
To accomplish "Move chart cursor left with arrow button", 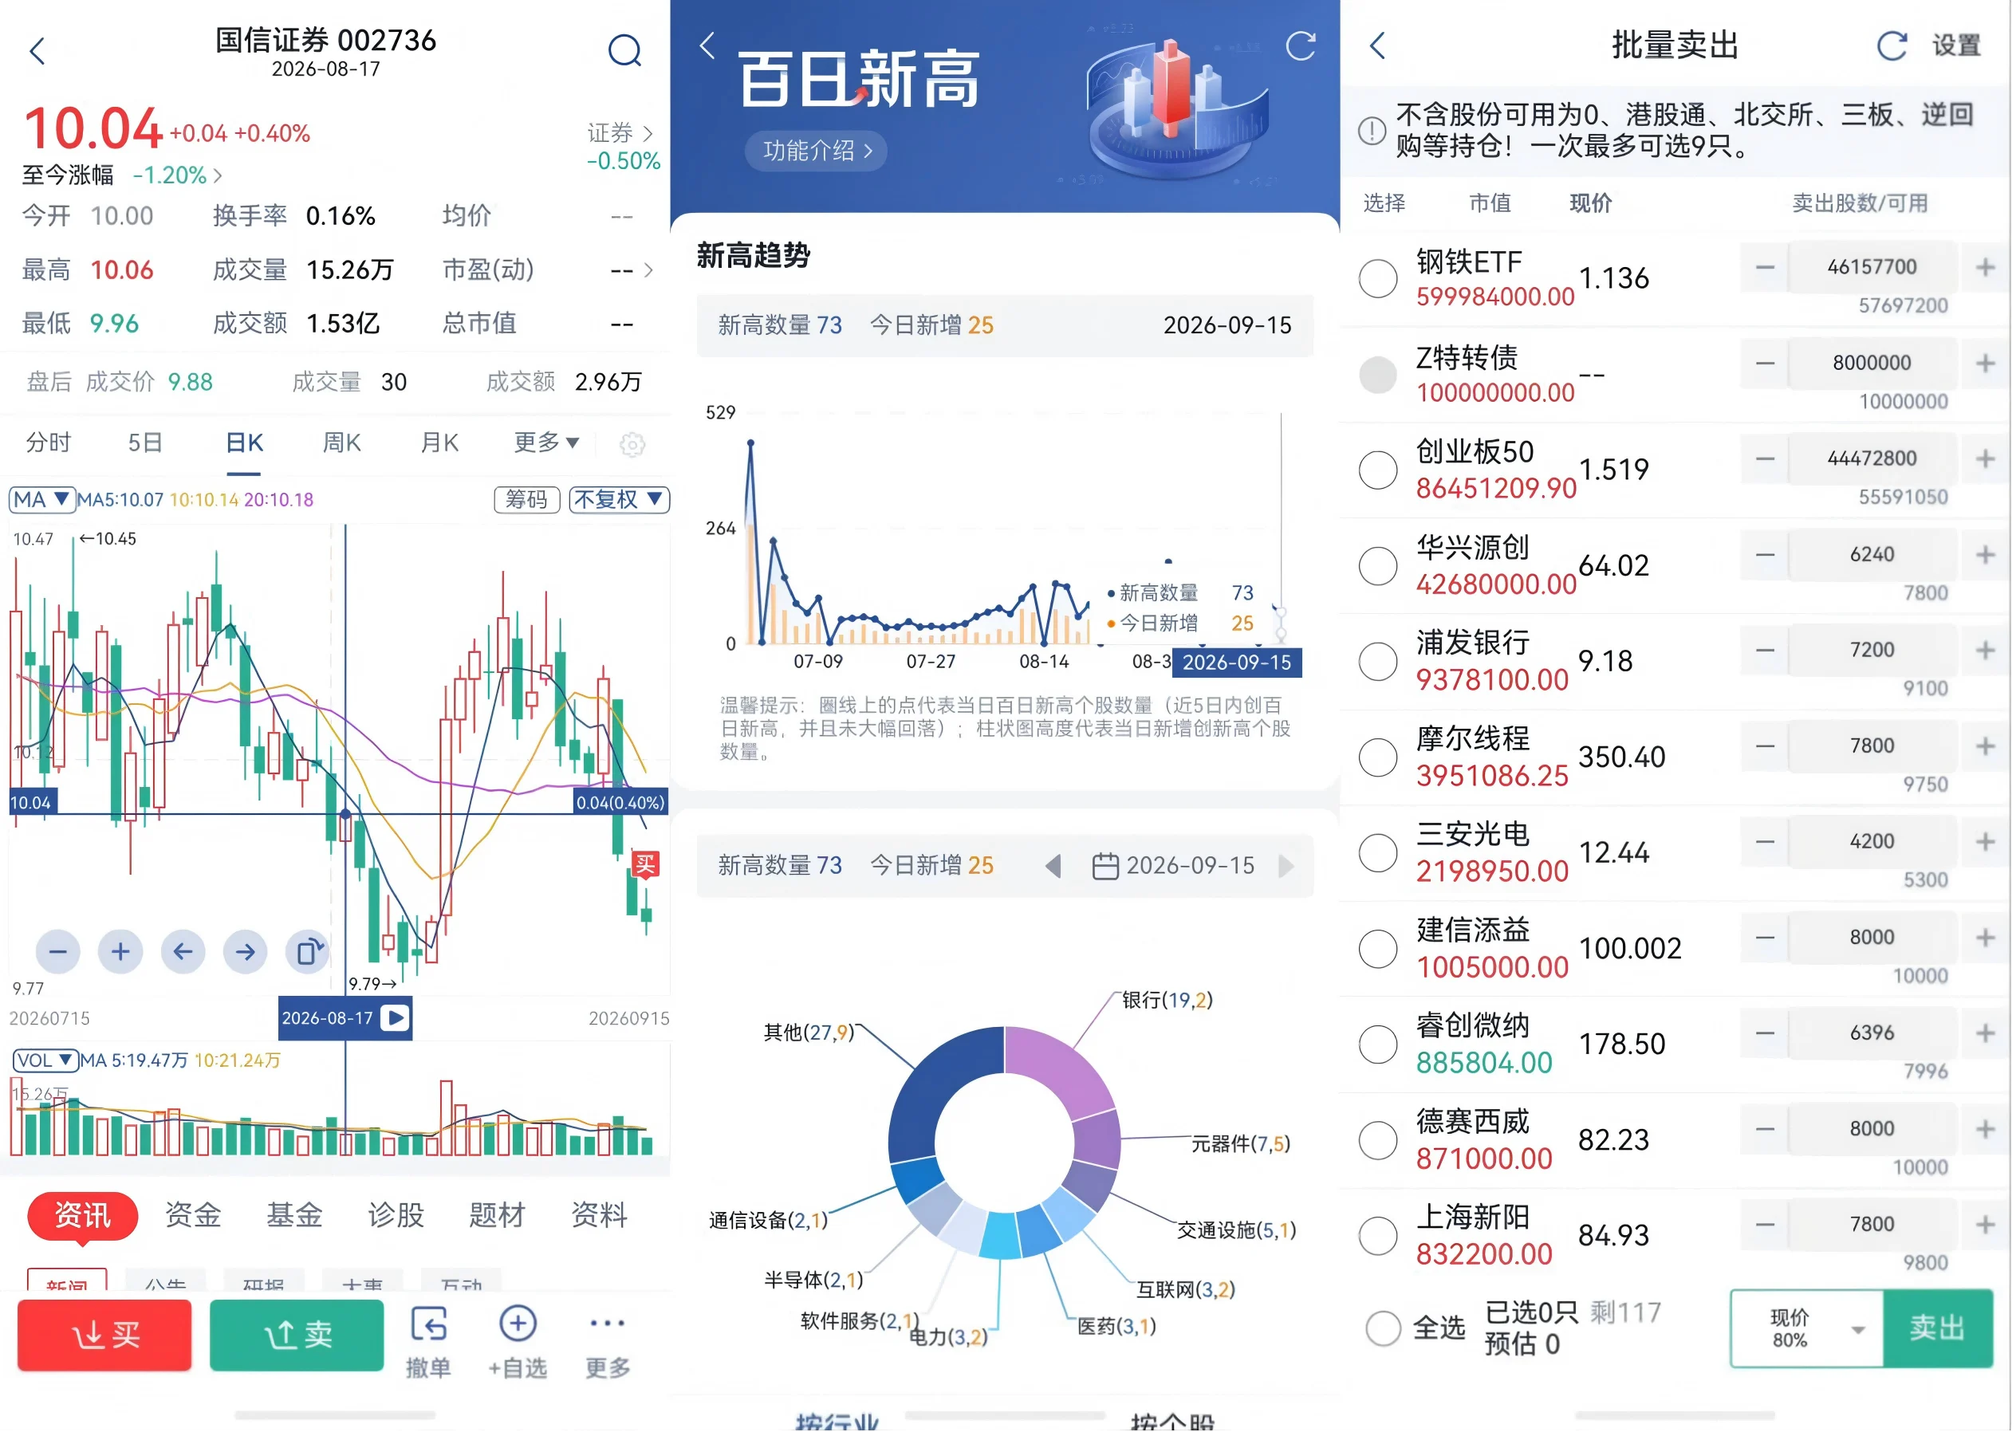I will (183, 952).
